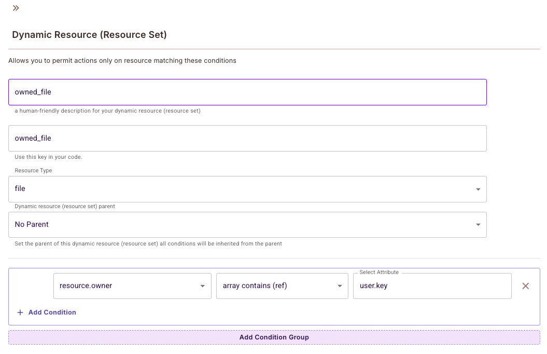Click the Resource Type dropdown arrow

click(x=478, y=189)
